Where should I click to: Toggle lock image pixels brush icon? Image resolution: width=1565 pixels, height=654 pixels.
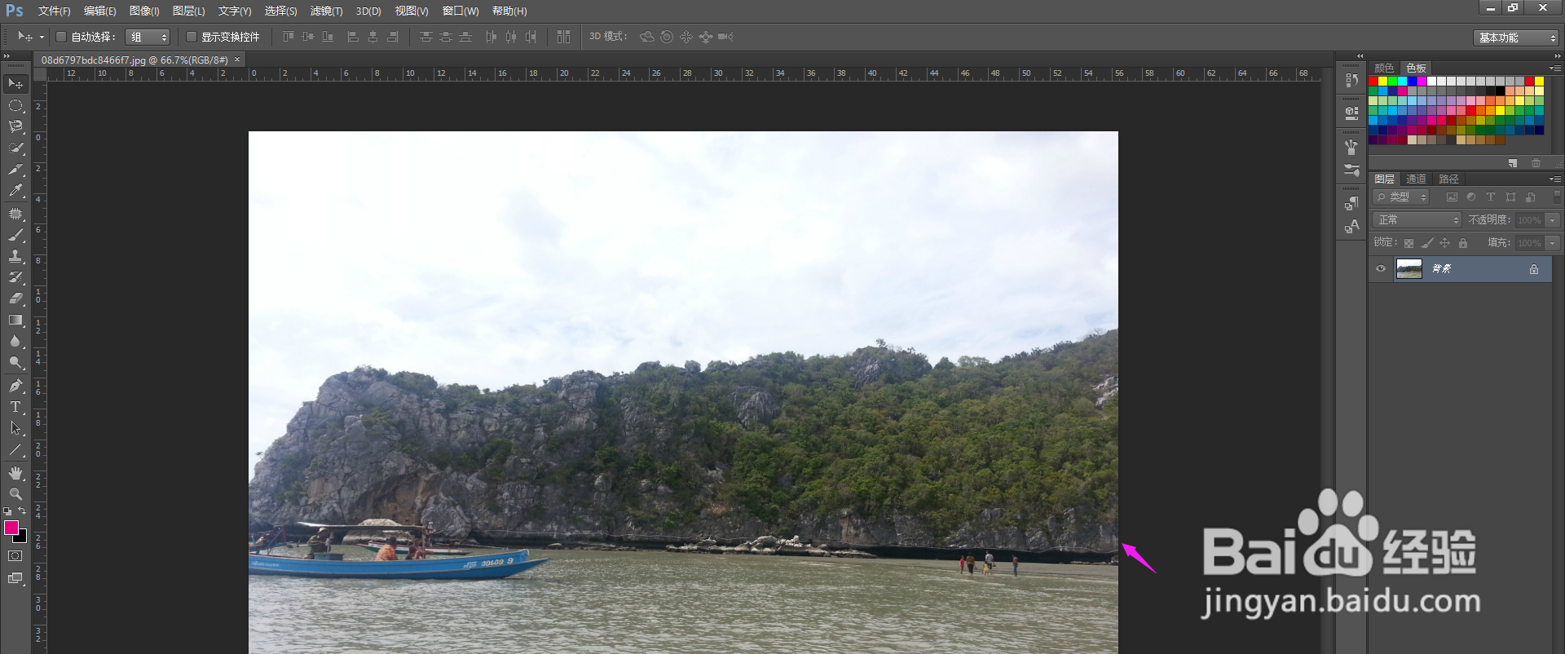[1426, 243]
